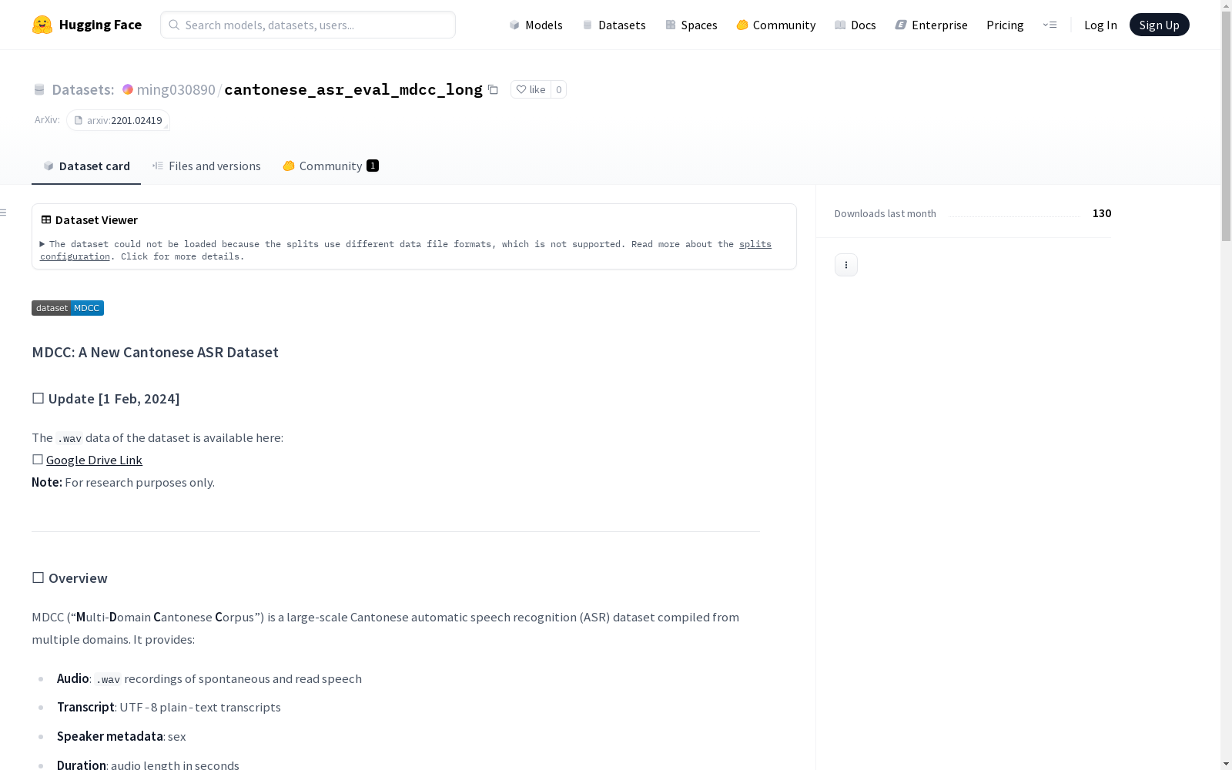The width and height of the screenshot is (1232, 770).
Task: Click the Sign Up button
Action: click(1159, 25)
